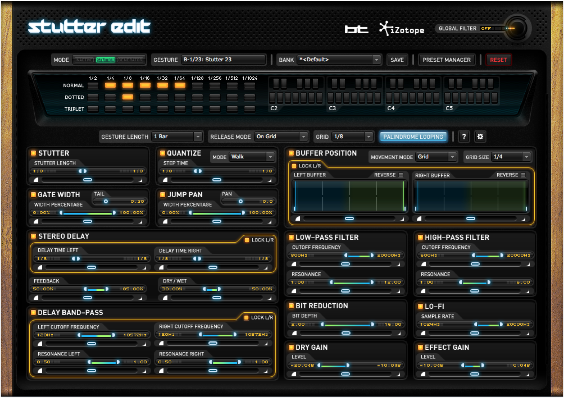Toggle the Delay Band-Pass module indicator
The width and height of the screenshot is (564, 398).
pos(34,313)
